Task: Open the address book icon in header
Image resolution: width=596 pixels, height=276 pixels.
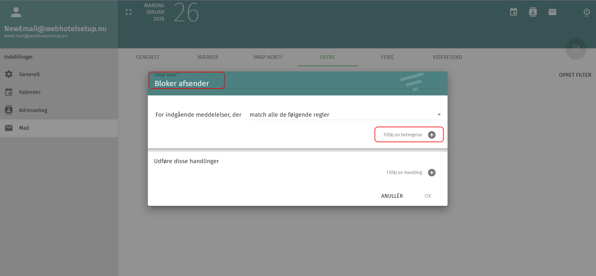Action: 533,12
